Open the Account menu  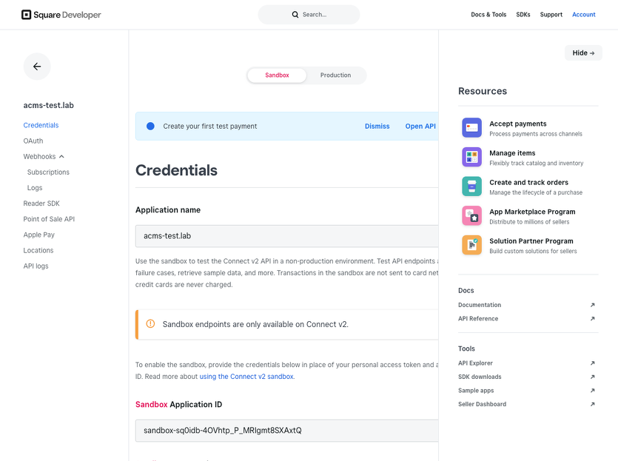(x=583, y=15)
